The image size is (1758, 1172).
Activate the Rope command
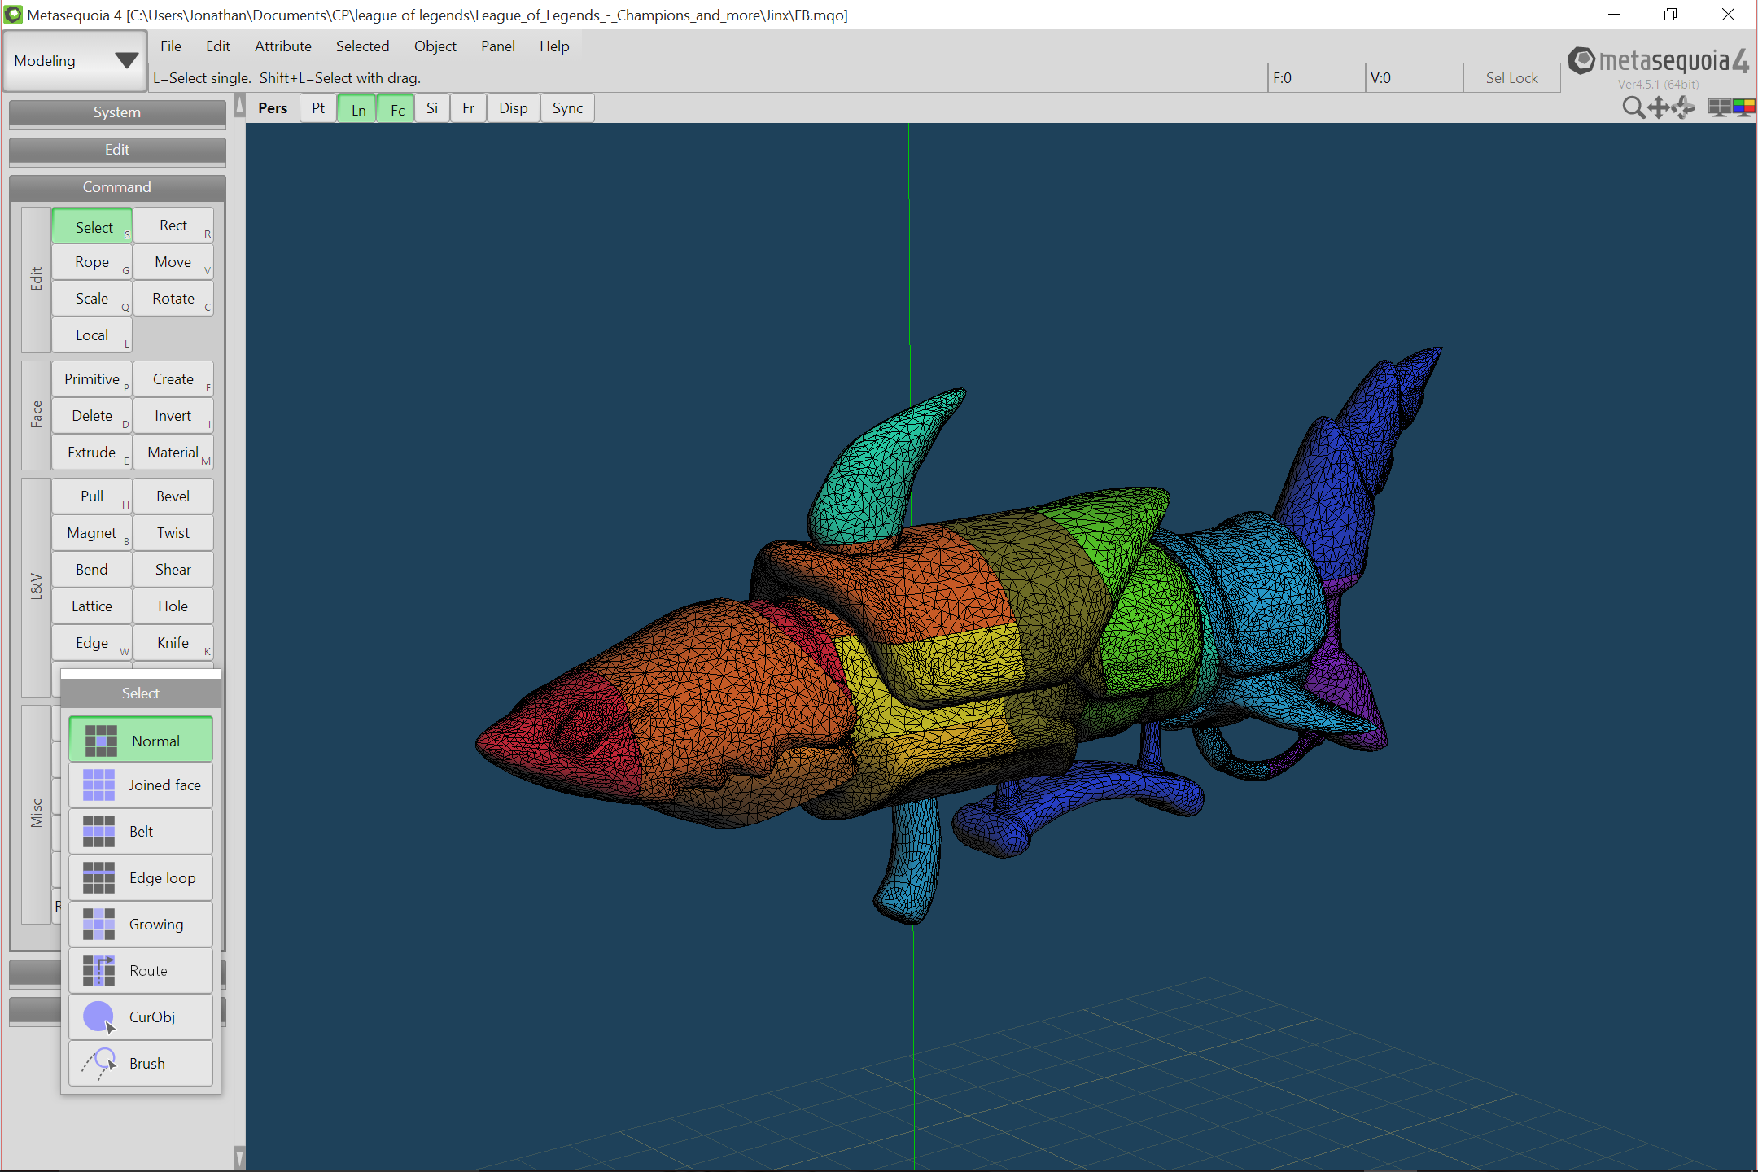point(92,262)
